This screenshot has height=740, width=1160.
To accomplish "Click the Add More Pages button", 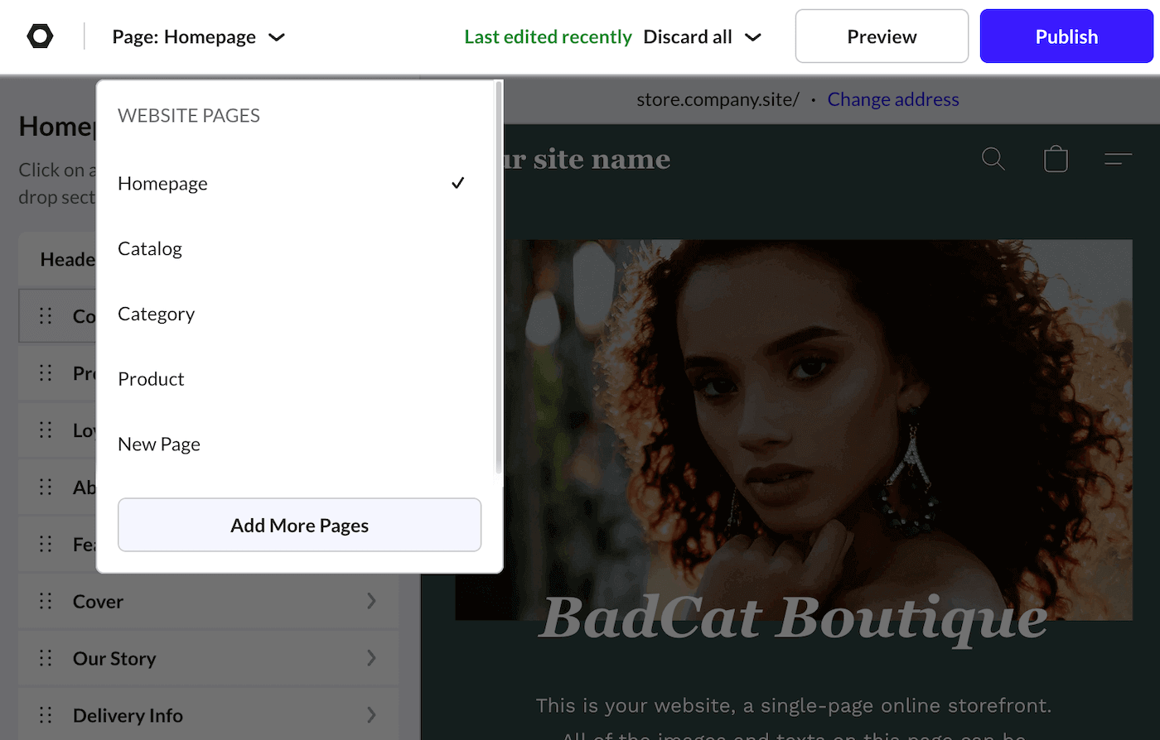I will click(x=299, y=525).
